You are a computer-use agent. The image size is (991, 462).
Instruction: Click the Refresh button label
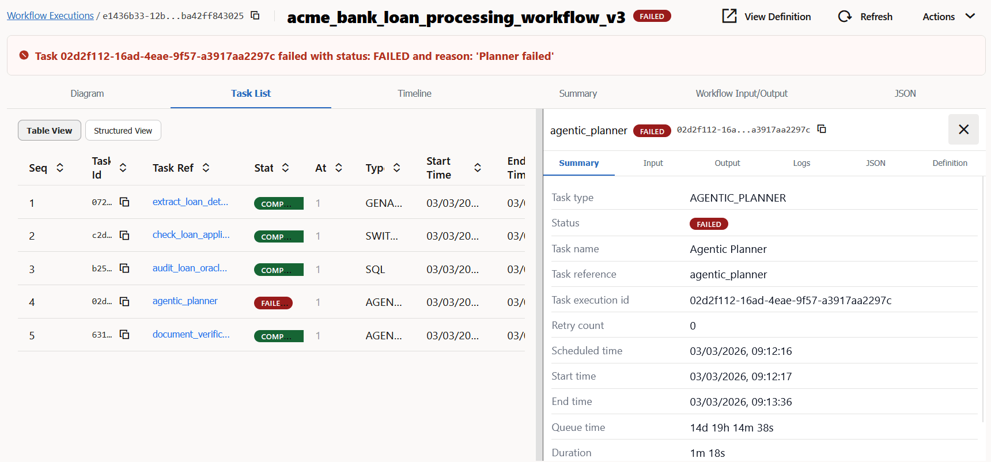[876, 17]
